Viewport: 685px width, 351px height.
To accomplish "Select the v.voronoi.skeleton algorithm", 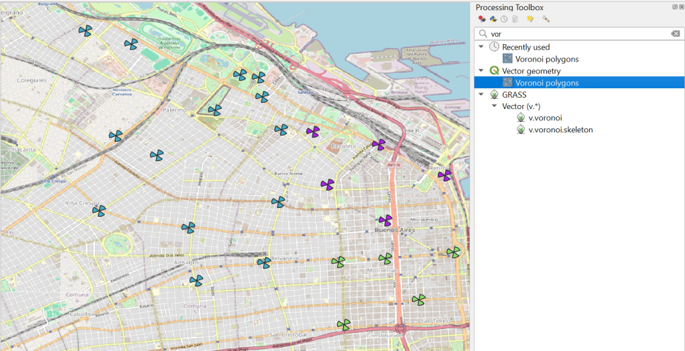I will pyautogui.click(x=560, y=130).
